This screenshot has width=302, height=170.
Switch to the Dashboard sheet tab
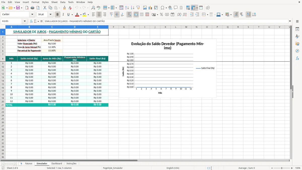57,163
